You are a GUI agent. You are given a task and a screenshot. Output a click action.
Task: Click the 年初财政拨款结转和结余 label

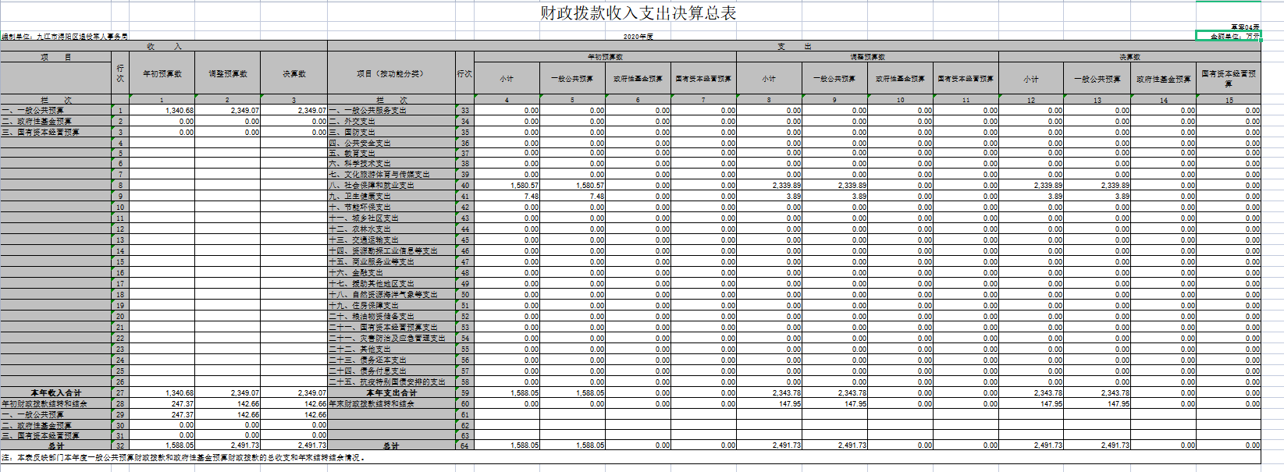coord(44,404)
